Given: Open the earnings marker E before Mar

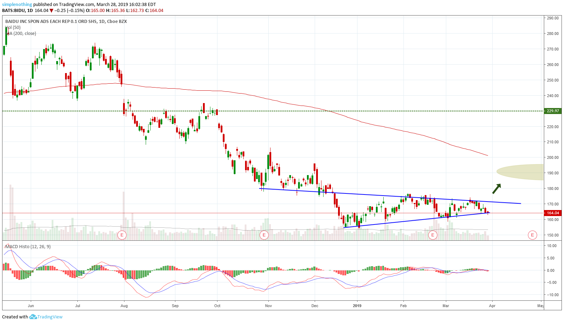Looking at the screenshot, I should pos(433,235).
